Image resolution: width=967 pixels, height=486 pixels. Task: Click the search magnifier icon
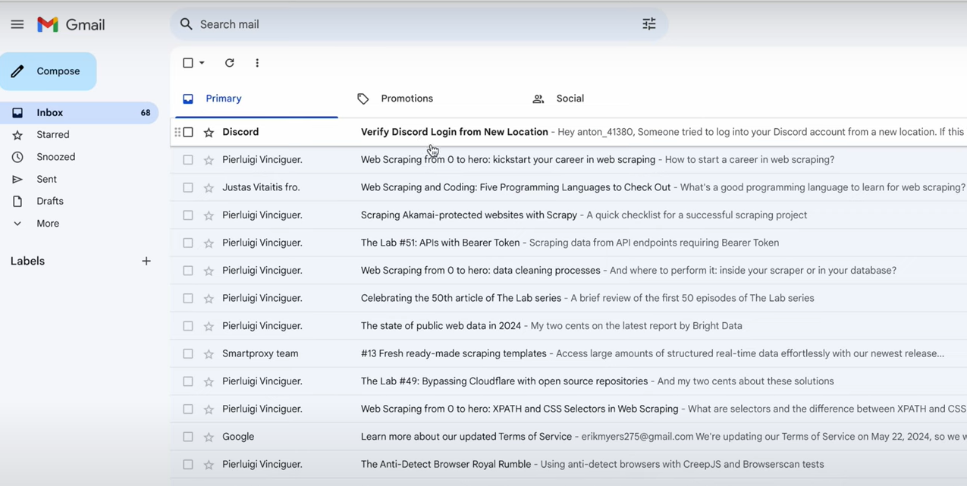click(x=186, y=24)
